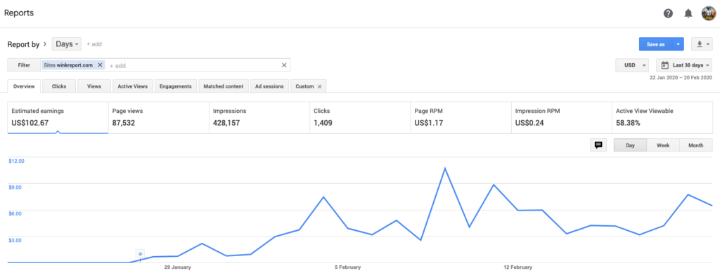
Task: Clear all filters with the X icon
Action: (284, 65)
